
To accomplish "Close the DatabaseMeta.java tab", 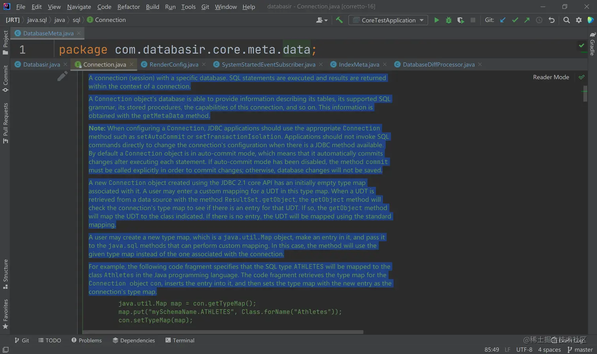I will 79,33.
